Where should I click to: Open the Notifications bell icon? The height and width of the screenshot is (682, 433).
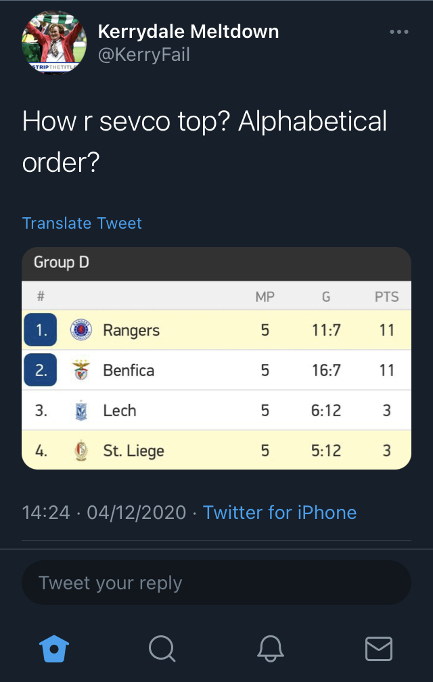coord(270,649)
